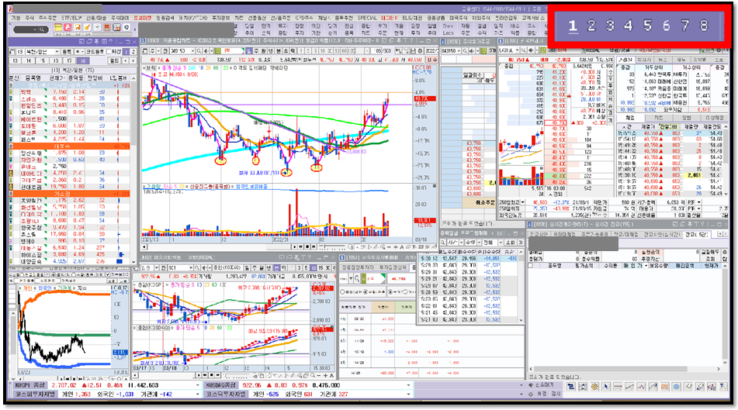Click the orange square icon in bottom-right toolbar
The image size is (738, 410).
pos(664,387)
